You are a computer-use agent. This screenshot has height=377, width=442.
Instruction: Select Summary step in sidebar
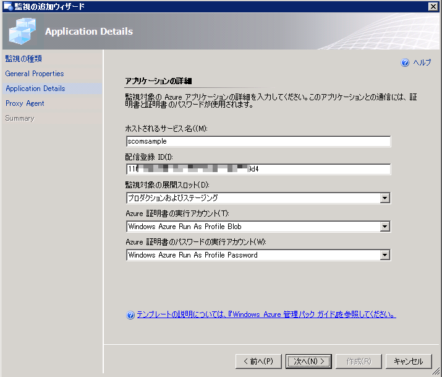click(20, 118)
